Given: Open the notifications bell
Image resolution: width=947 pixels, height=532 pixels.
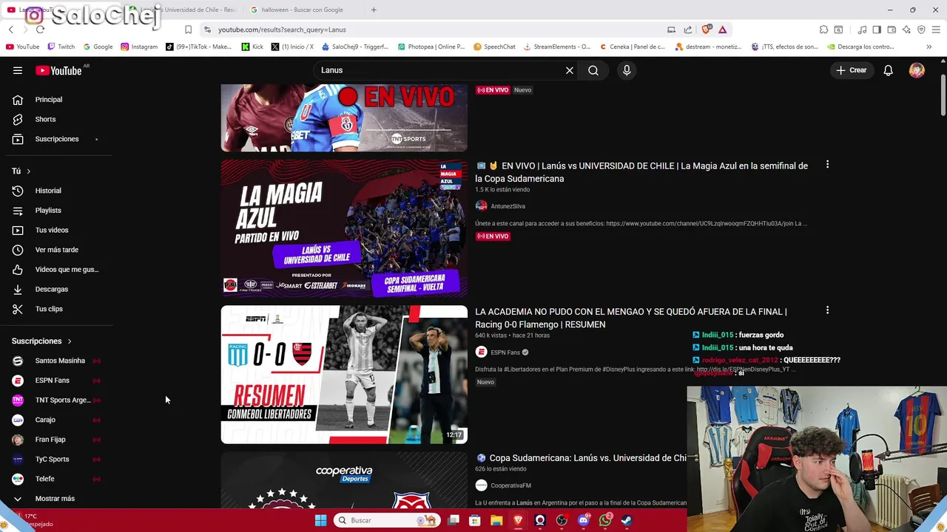Looking at the screenshot, I should (x=889, y=70).
